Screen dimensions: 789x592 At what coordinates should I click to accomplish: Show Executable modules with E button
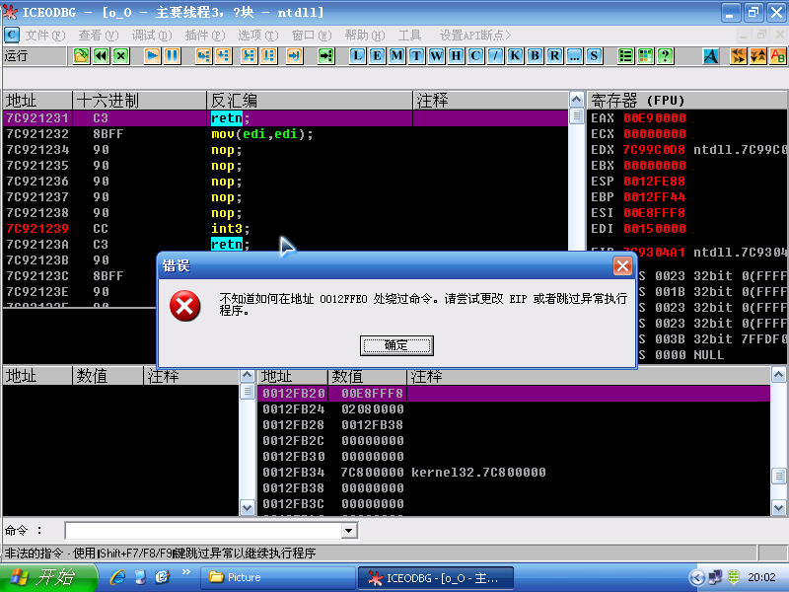point(377,56)
